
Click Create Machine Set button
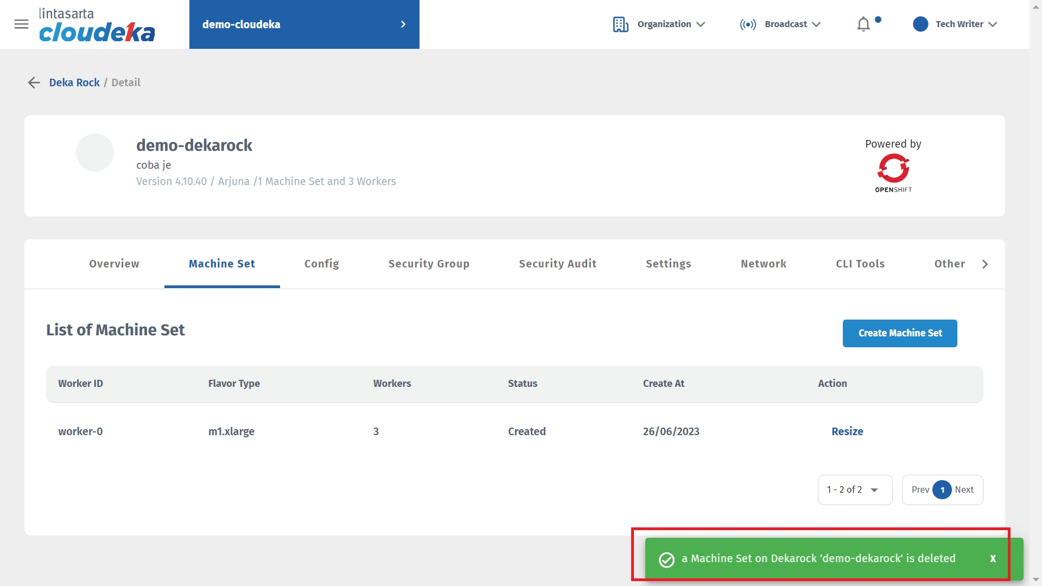tap(900, 333)
